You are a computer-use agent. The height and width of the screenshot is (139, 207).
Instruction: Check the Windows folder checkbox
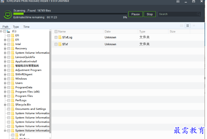[9, 79]
